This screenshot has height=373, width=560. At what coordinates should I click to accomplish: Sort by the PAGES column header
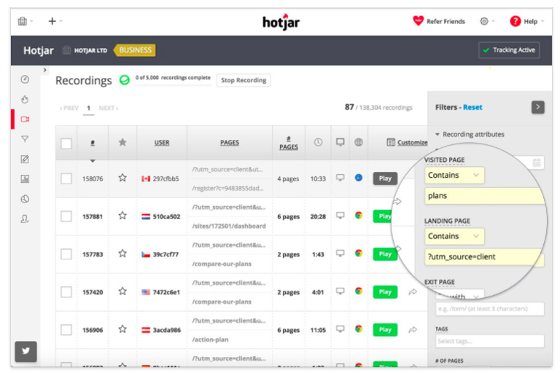(x=230, y=143)
